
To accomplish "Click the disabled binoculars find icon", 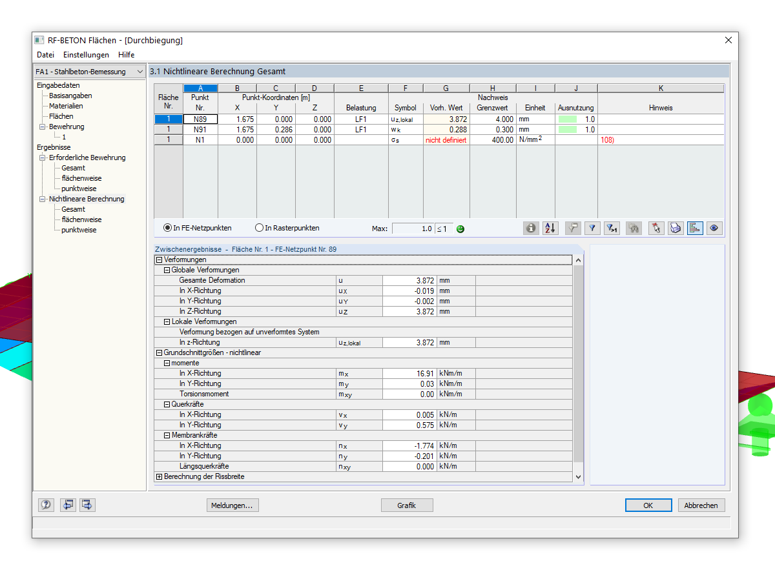I will [634, 228].
